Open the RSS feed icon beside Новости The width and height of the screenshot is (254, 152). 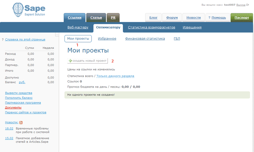(21, 122)
